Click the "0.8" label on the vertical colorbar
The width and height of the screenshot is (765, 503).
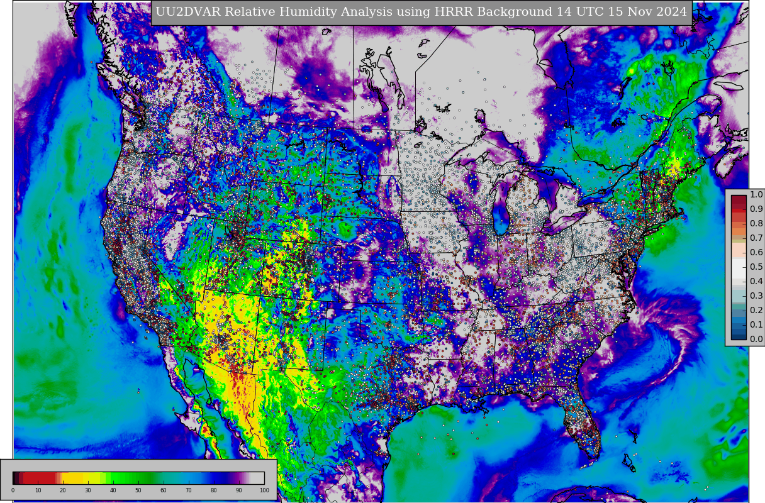[x=756, y=224]
